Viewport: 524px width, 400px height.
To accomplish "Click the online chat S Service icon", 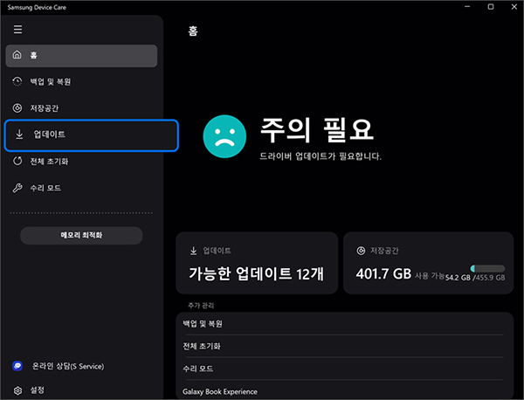I will click(x=17, y=366).
